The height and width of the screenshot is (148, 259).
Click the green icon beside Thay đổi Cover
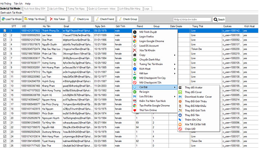[x=180, y=92]
